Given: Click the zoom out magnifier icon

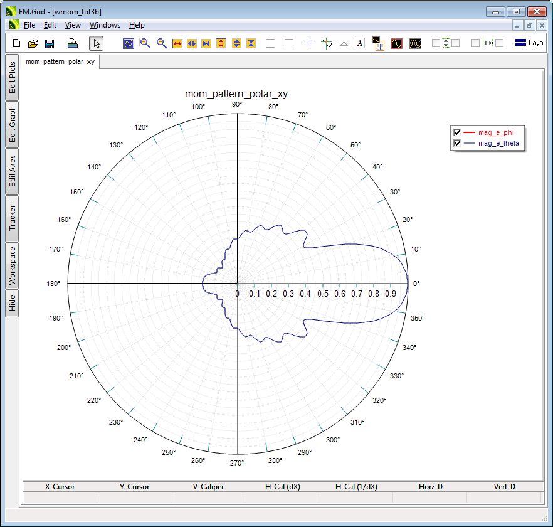Looking at the screenshot, I should [x=161, y=43].
